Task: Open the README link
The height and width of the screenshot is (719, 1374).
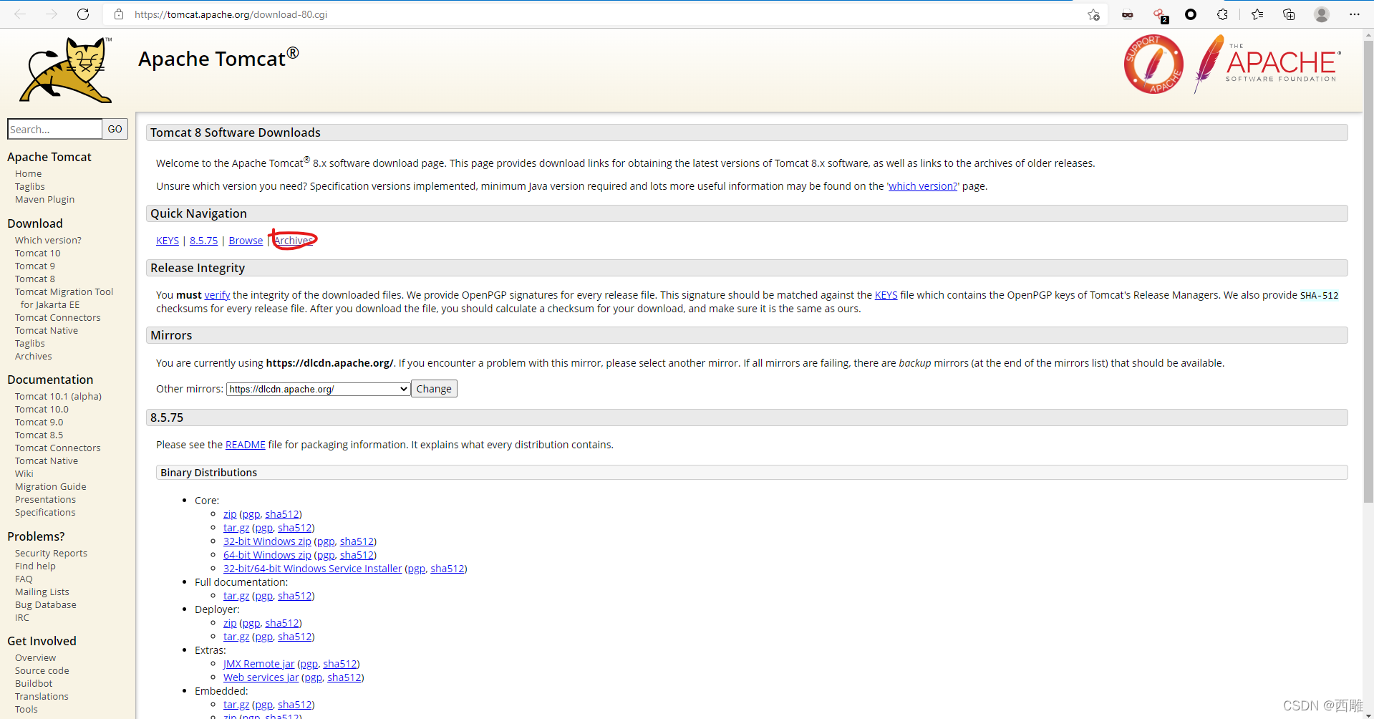Action: pyautogui.click(x=246, y=445)
